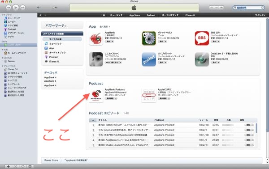Collapse the 共有 section in the sidebar
The width and height of the screenshot is (269, 169).
pyautogui.click(x=2, y=50)
